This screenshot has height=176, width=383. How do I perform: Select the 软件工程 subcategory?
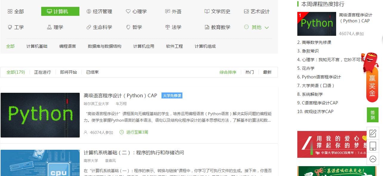[174, 46]
